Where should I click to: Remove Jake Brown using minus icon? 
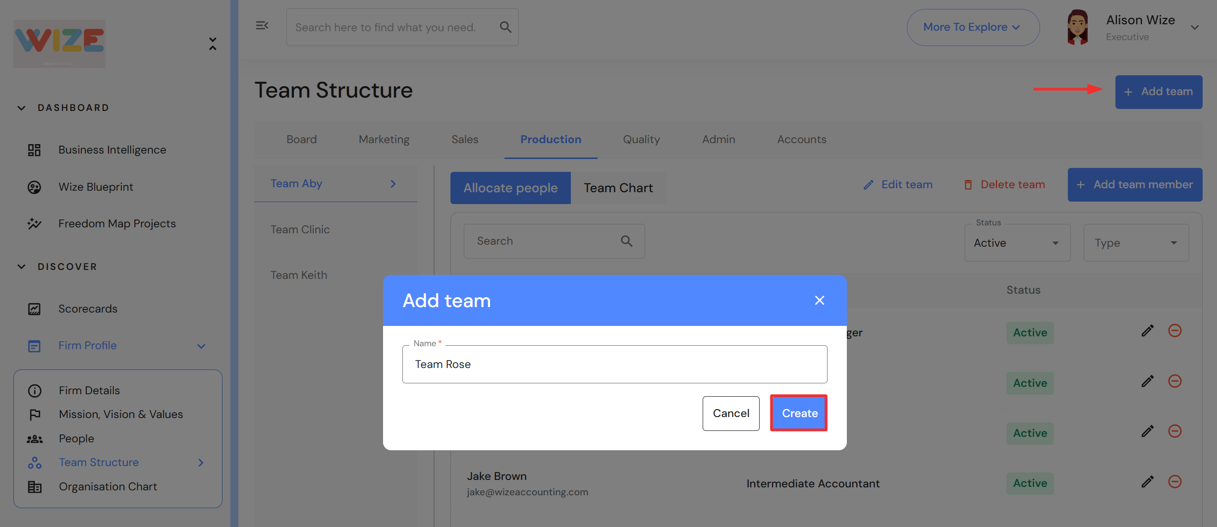pos(1175,482)
